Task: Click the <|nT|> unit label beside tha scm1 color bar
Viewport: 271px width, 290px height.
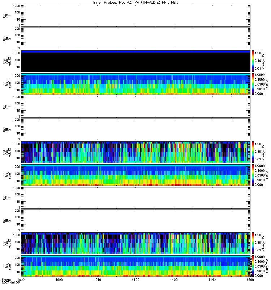Action: point(266,84)
